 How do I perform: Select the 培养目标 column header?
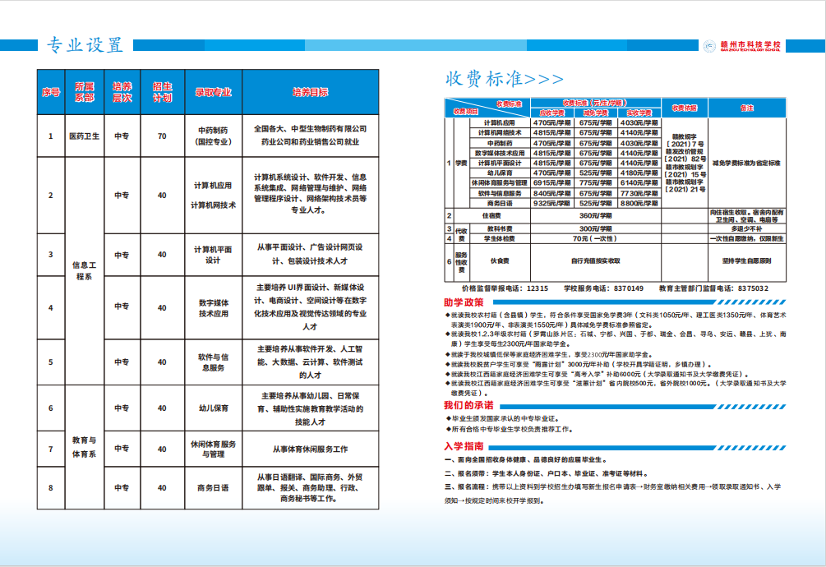(311, 92)
